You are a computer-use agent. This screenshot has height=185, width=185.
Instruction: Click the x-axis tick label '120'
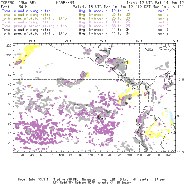point(71,155)
